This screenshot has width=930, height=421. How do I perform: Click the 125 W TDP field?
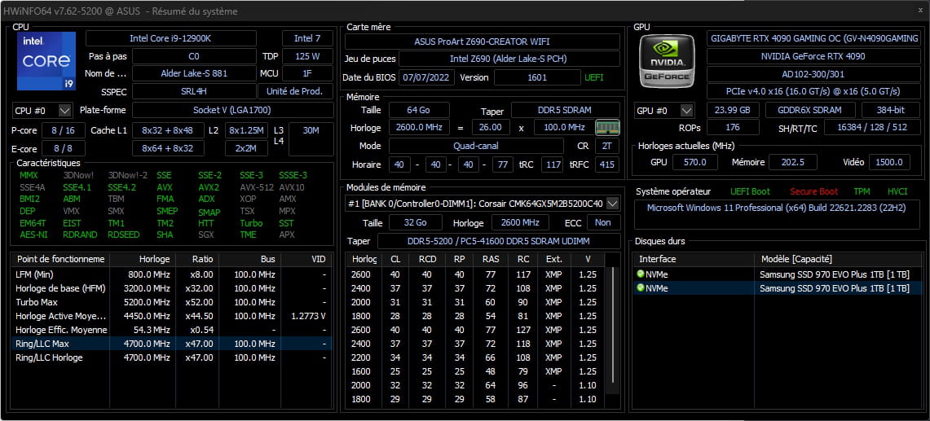click(307, 57)
